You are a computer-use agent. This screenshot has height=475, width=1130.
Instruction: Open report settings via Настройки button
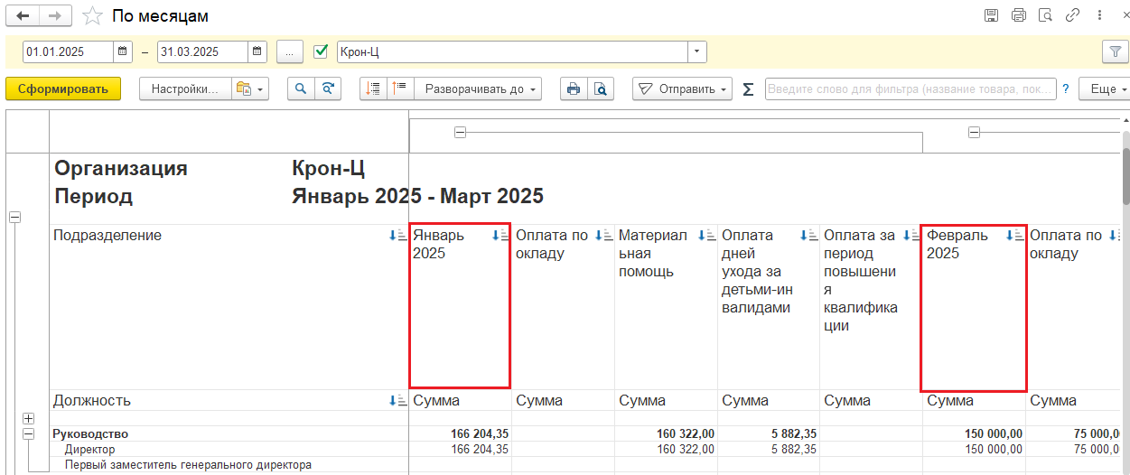click(184, 88)
